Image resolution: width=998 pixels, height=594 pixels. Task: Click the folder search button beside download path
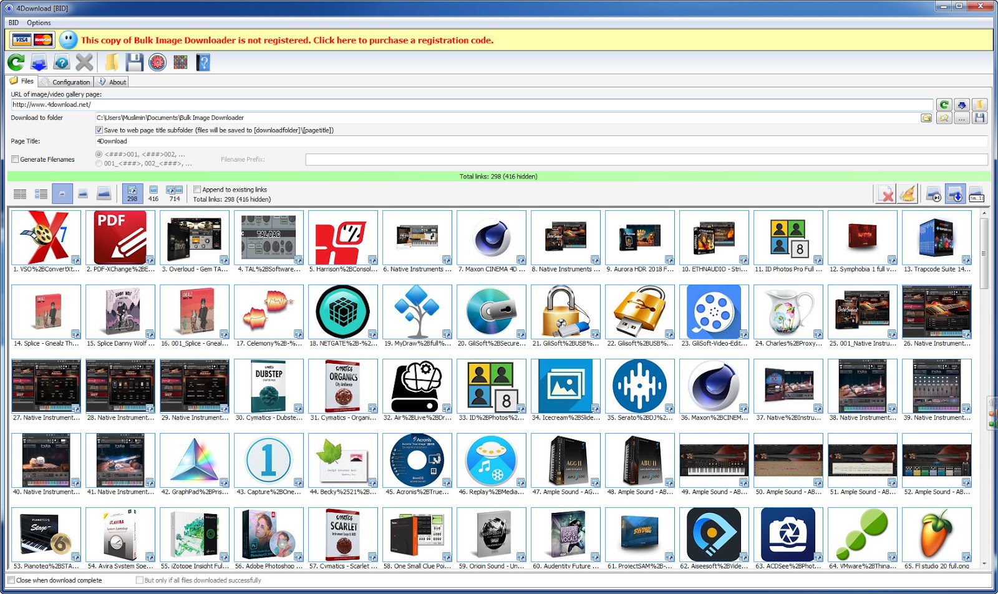(944, 118)
